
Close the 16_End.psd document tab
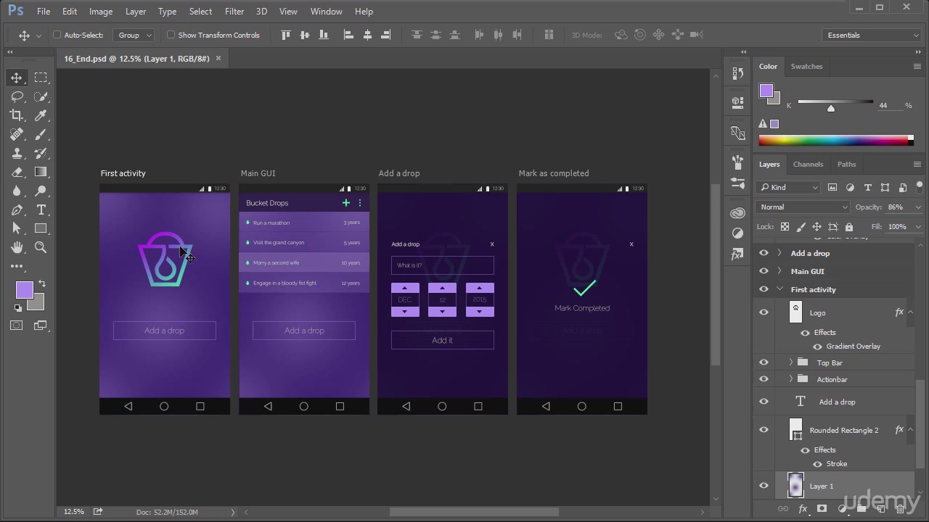(x=218, y=59)
